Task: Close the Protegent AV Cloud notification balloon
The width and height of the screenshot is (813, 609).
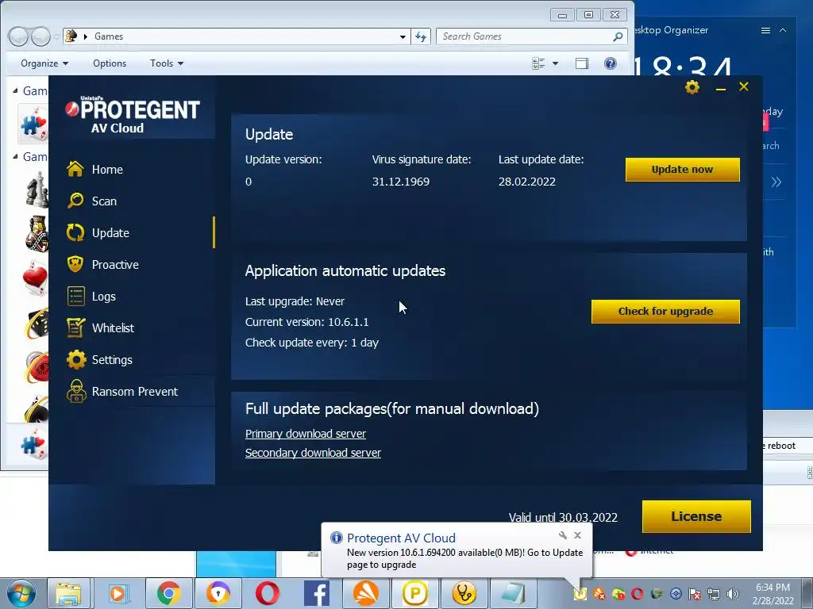Action: (x=578, y=535)
